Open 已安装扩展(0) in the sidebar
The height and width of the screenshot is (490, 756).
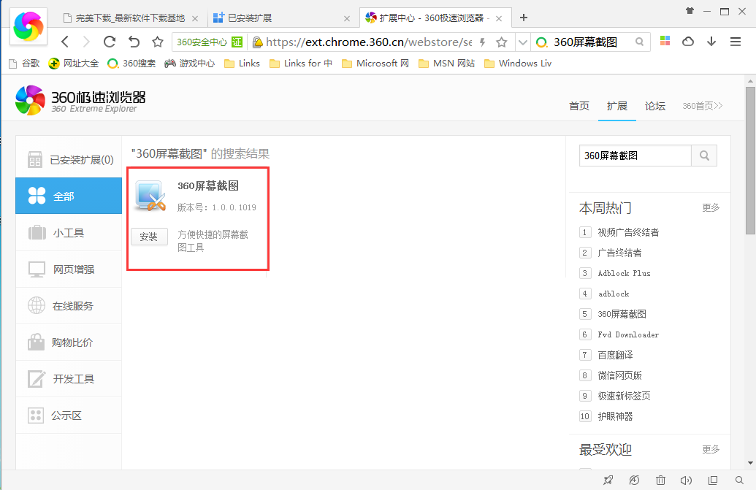[69, 159]
